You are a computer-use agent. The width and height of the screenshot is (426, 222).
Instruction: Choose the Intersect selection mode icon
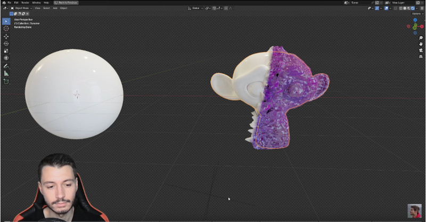pos(27,14)
